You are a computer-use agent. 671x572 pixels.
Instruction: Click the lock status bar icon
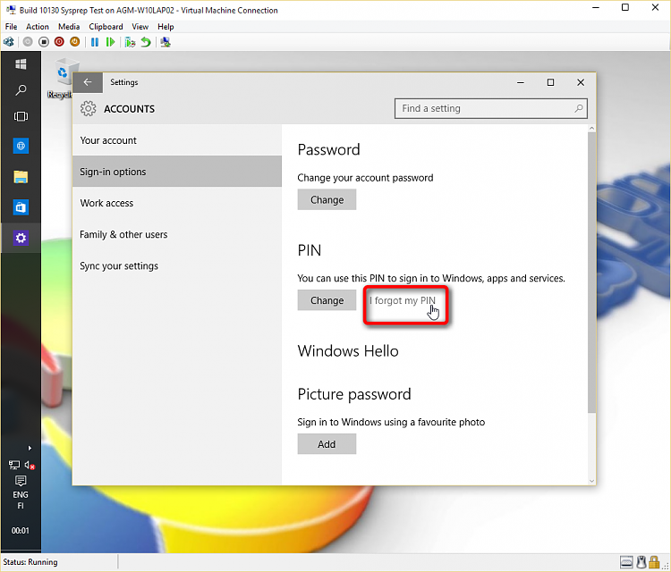(x=654, y=562)
